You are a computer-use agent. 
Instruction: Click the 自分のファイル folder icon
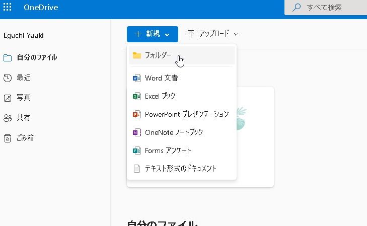pyautogui.click(x=8, y=58)
